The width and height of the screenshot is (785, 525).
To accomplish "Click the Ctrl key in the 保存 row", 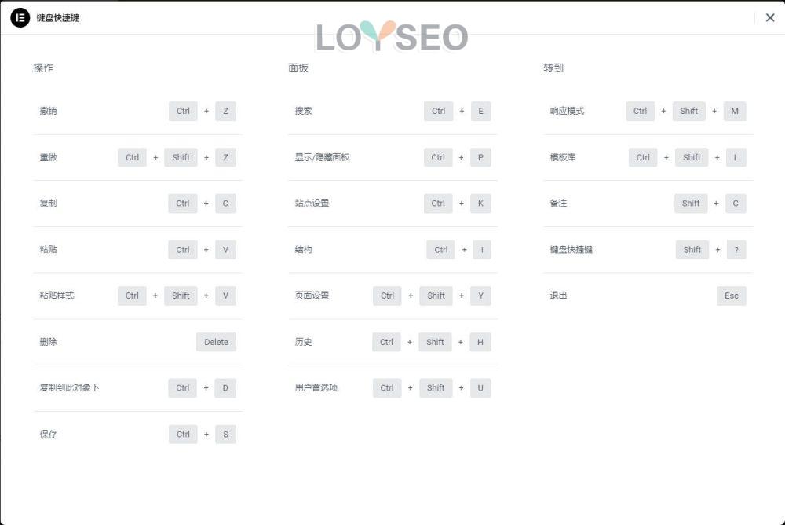I will (x=183, y=435).
